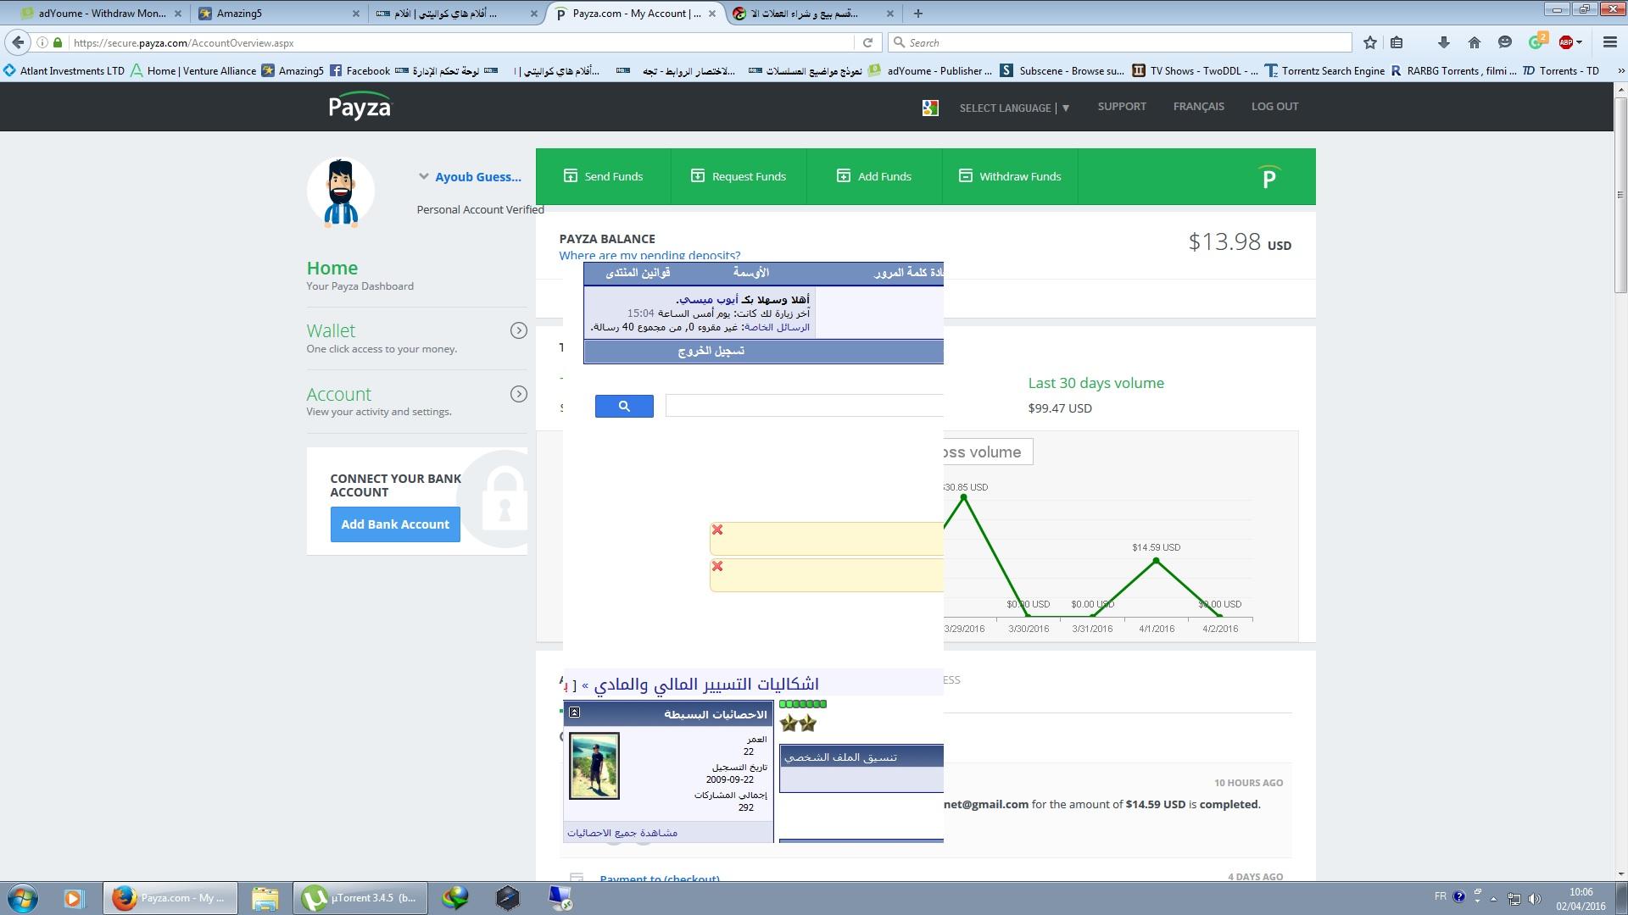Viewport: 1628px width, 915px height.
Task: Click the Add Bank Account button
Action: 395,524
